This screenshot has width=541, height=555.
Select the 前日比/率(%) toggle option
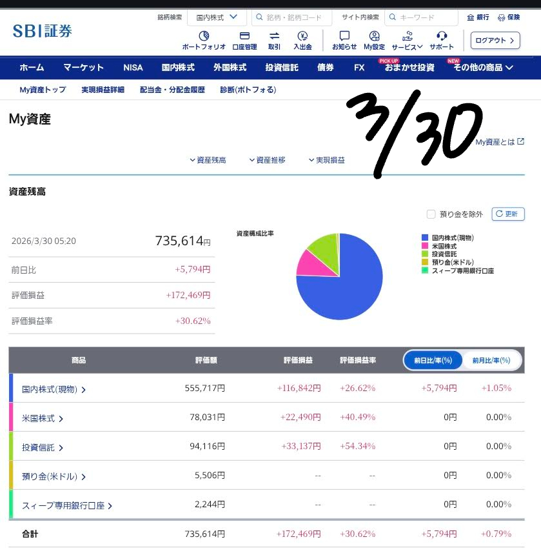click(433, 360)
